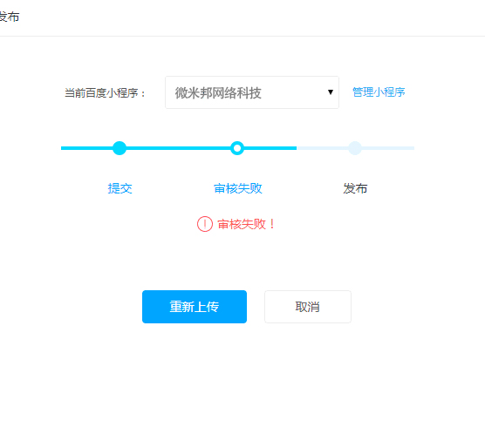Click progress bar segment before the 提交 circle

pos(86,148)
